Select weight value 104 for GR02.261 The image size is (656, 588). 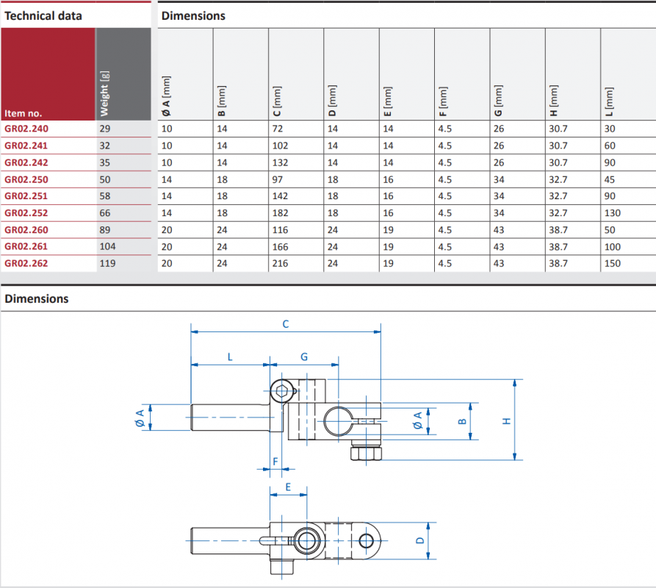[x=107, y=246]
